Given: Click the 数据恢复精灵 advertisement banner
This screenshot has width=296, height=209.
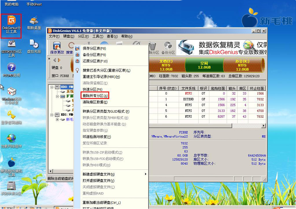Looking at the screenshot, I should pos(222,48).
